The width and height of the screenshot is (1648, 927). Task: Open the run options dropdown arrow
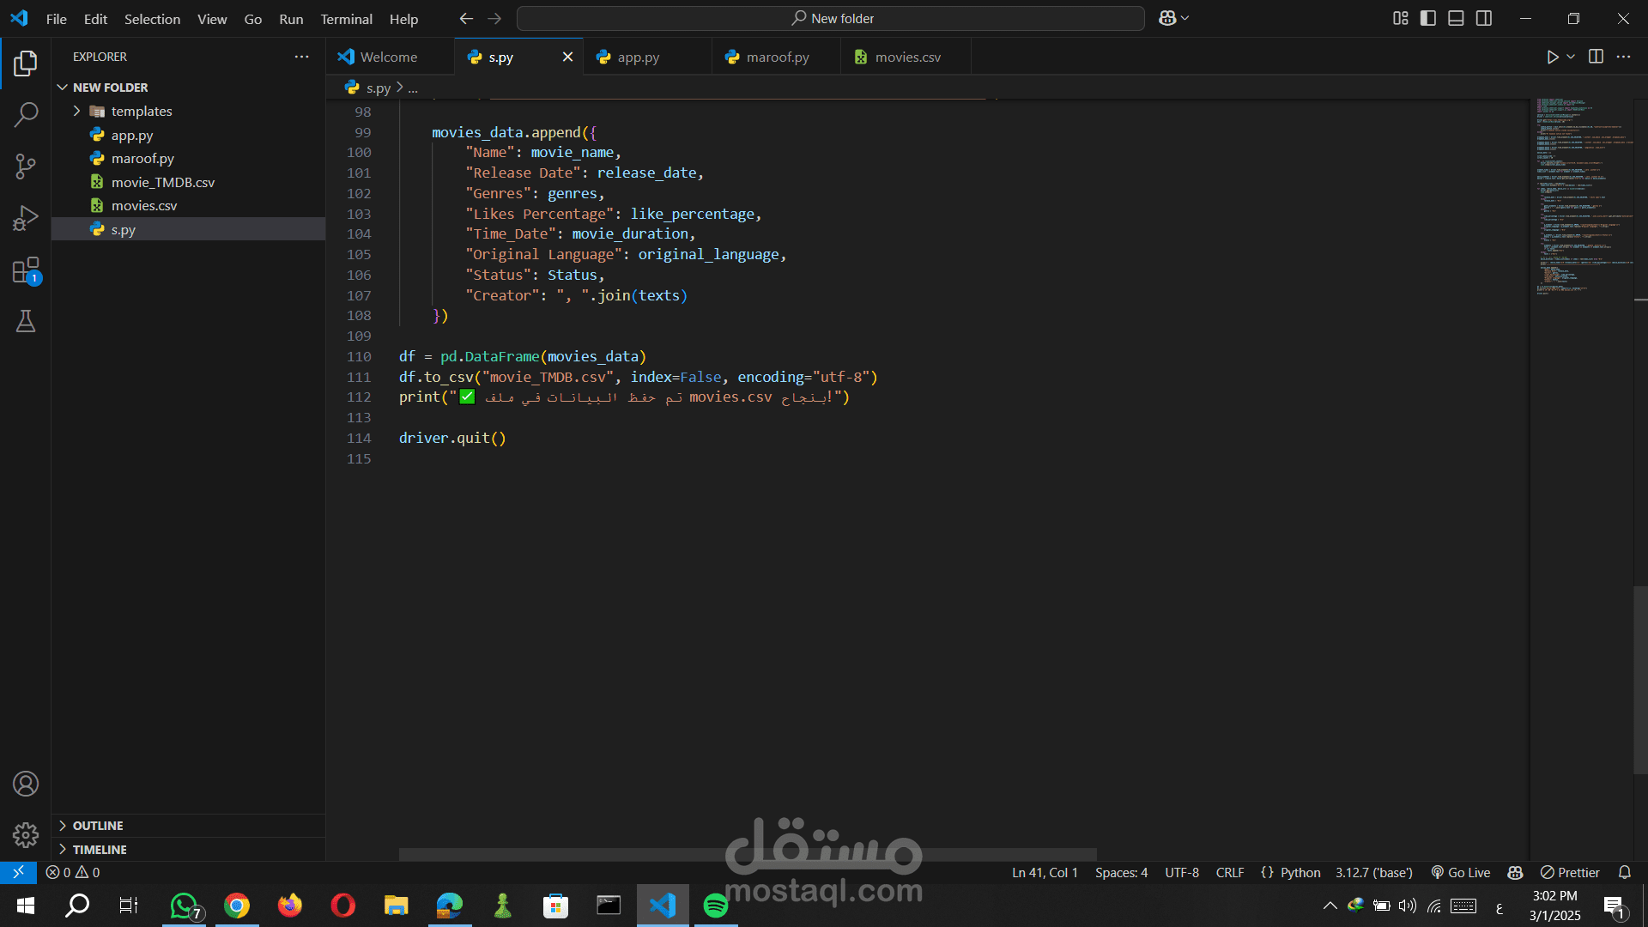pos(1571,57)
